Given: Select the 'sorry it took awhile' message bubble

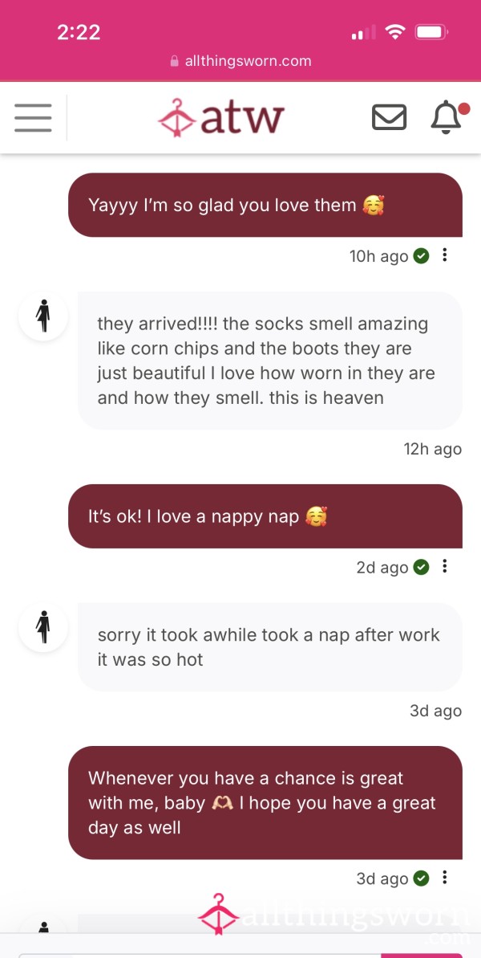Looking at the screenshot, I should pos(270,647).
